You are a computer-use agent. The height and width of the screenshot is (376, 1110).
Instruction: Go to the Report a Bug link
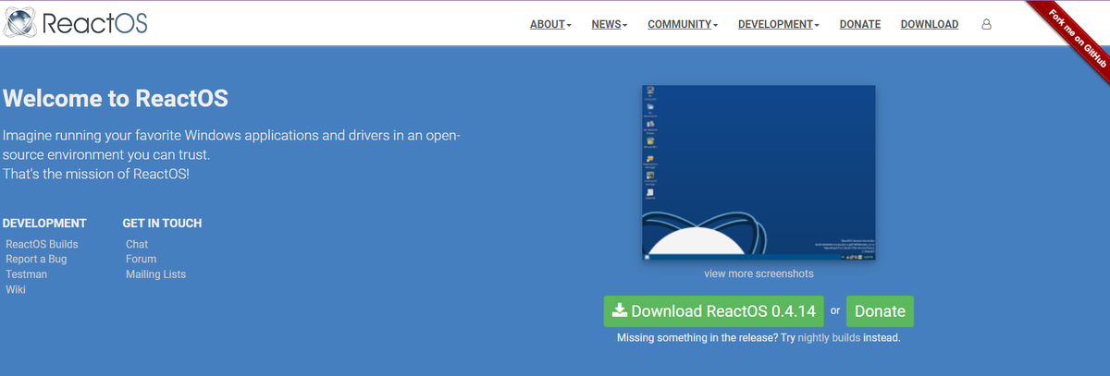[36, 259]
